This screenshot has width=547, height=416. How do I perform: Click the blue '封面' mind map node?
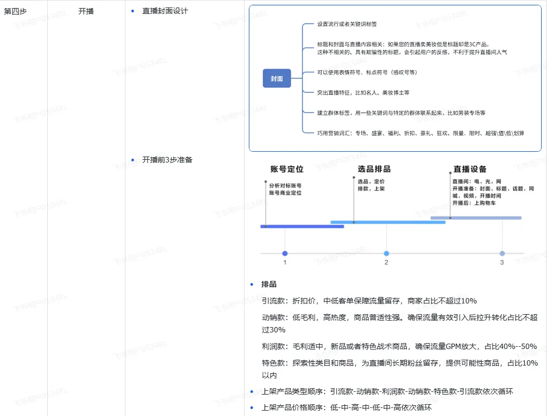(277, 78)
